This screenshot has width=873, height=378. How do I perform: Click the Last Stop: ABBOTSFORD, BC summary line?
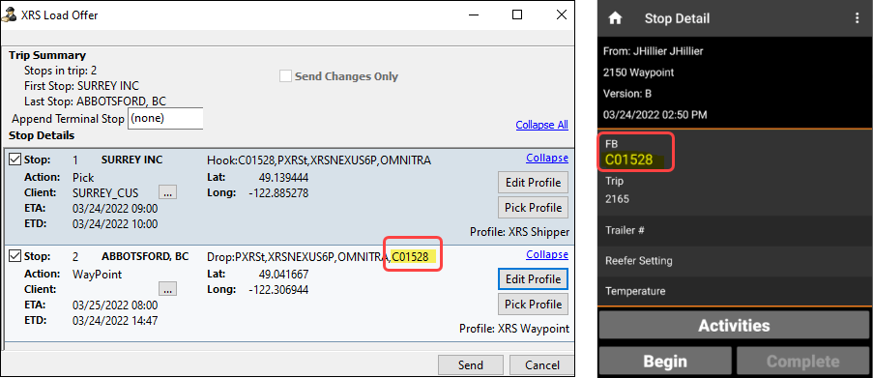tap(95, 102)
